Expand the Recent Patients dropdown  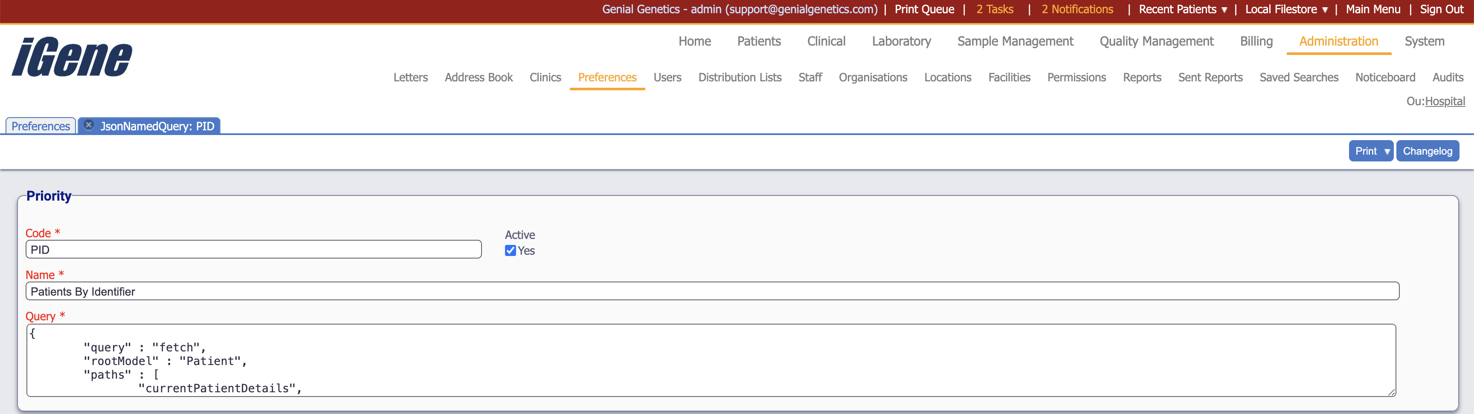(1182, 9)
